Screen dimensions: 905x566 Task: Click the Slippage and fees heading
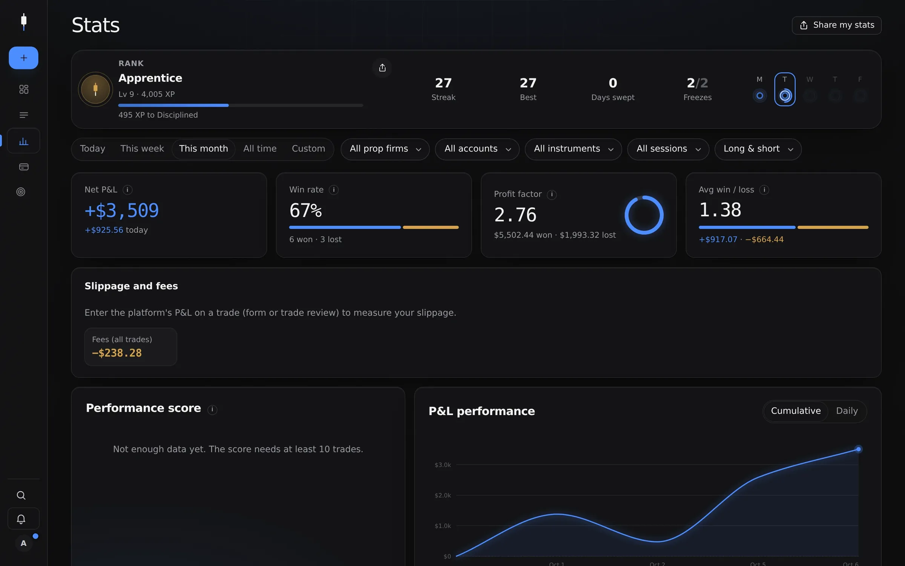pyautogui.click(x=131, y=286)
